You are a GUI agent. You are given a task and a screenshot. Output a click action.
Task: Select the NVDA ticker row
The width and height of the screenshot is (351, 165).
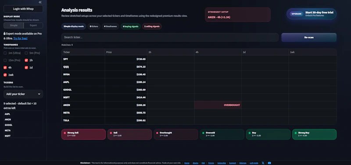coord(199,74)
